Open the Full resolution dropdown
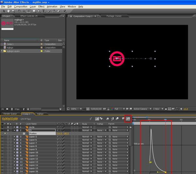This screenshot has width=196, height=174. (120, 109)
